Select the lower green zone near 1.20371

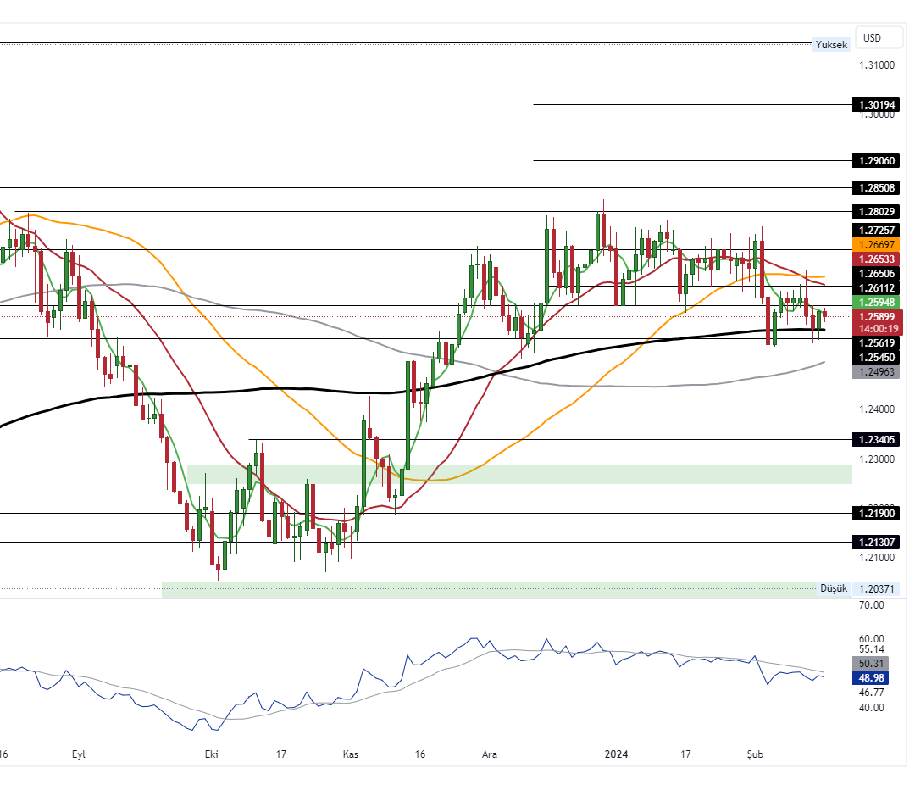[x=507, y=590]
